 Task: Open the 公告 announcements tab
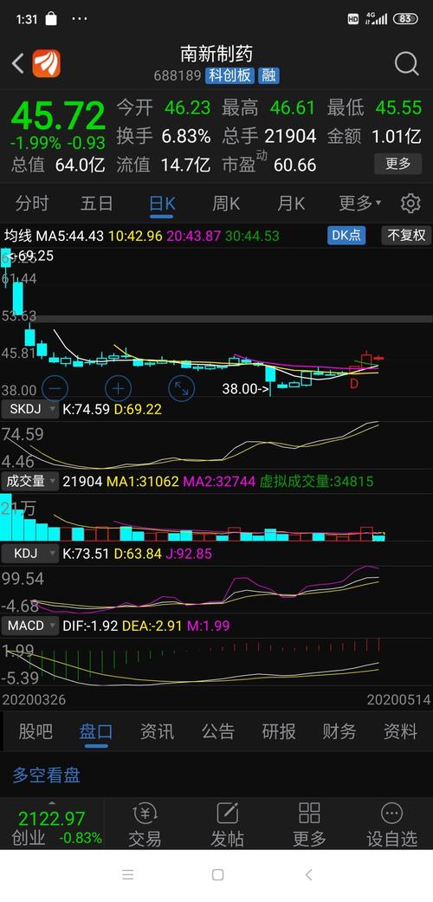tap(218, 731)
